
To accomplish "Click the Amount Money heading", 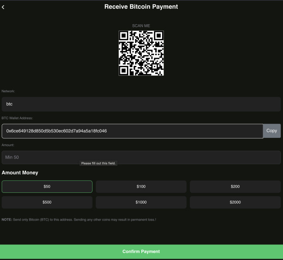I will pos(20,173).
